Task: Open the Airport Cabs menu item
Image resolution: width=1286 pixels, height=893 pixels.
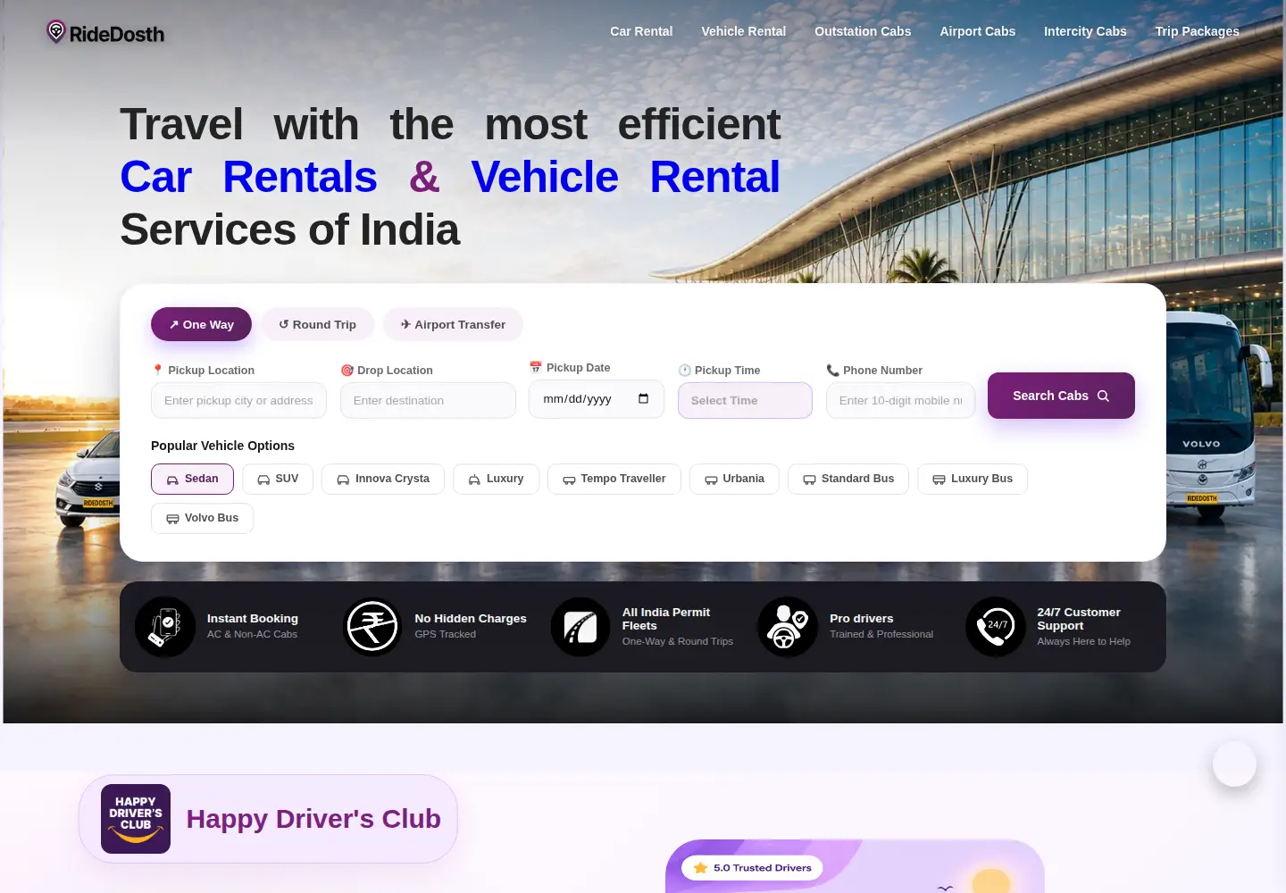Action: (x=977, y=31)
